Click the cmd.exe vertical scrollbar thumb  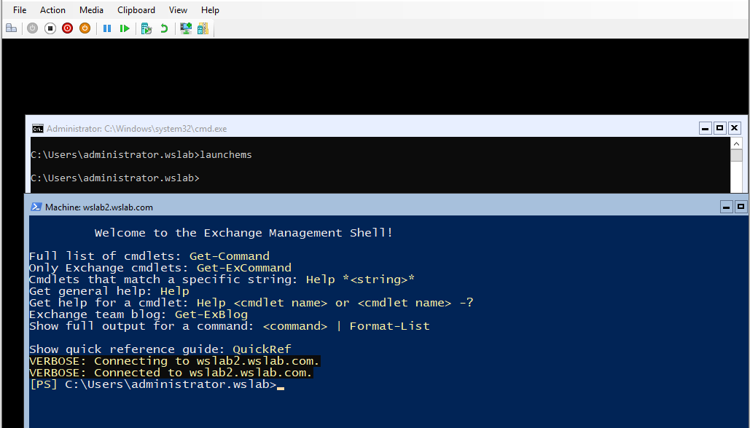[737, 155]
